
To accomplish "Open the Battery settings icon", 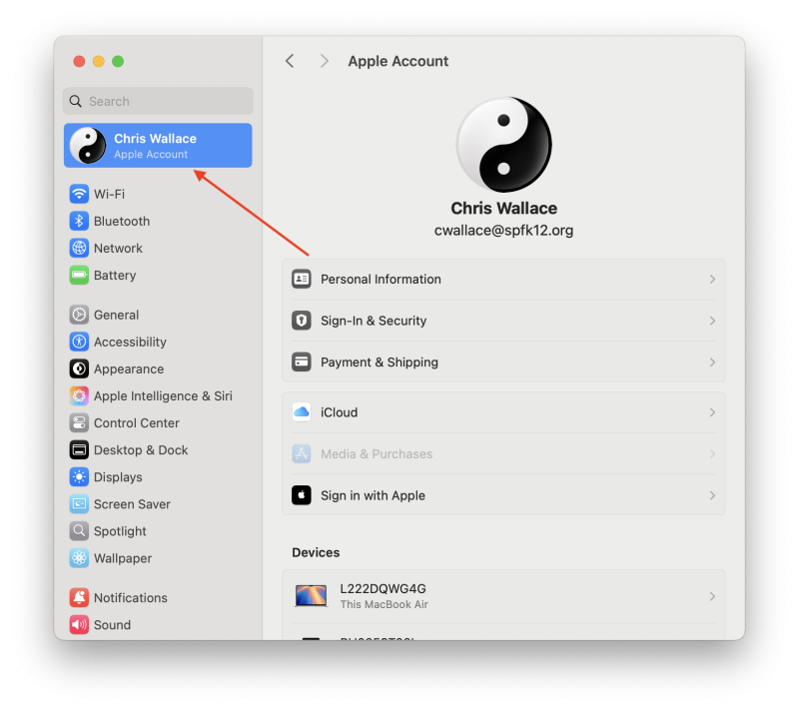I will 81,275.
